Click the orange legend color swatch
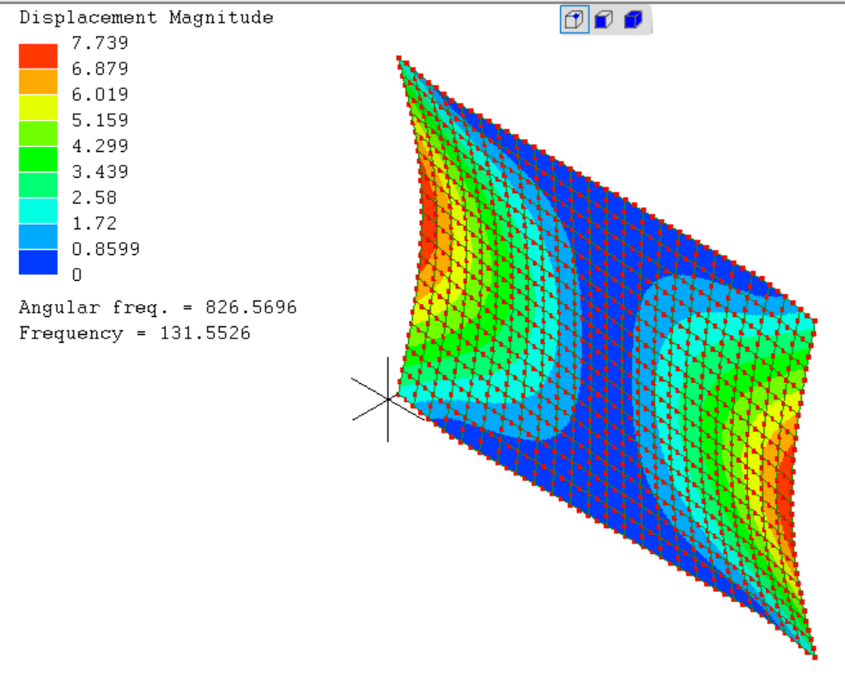Screen dimensions: 845x675 coord(39,82)
